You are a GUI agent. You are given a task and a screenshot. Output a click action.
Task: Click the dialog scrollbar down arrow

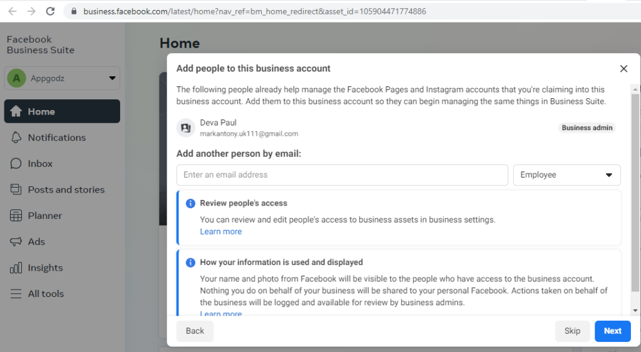coord(635,311)
